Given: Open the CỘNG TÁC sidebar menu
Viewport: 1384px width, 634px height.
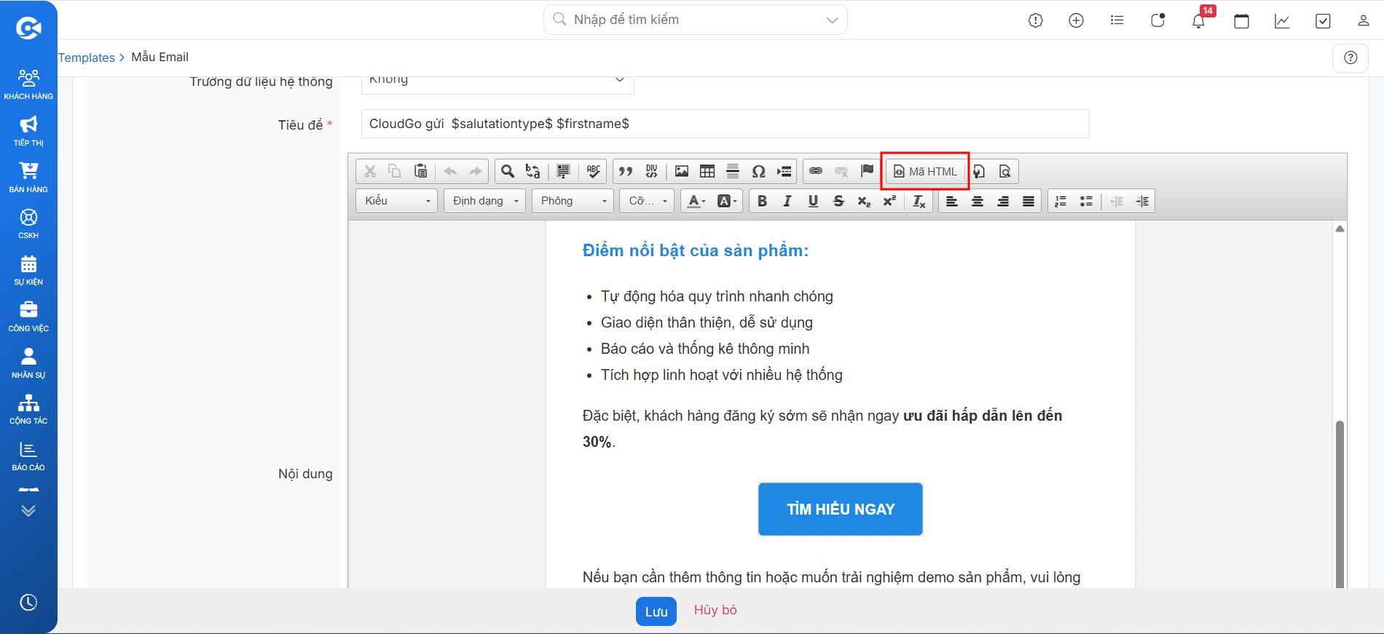Looking at the screenshot, I should 28,409.
